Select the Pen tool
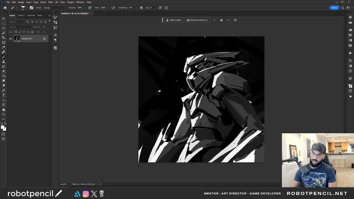 (4, 90)
